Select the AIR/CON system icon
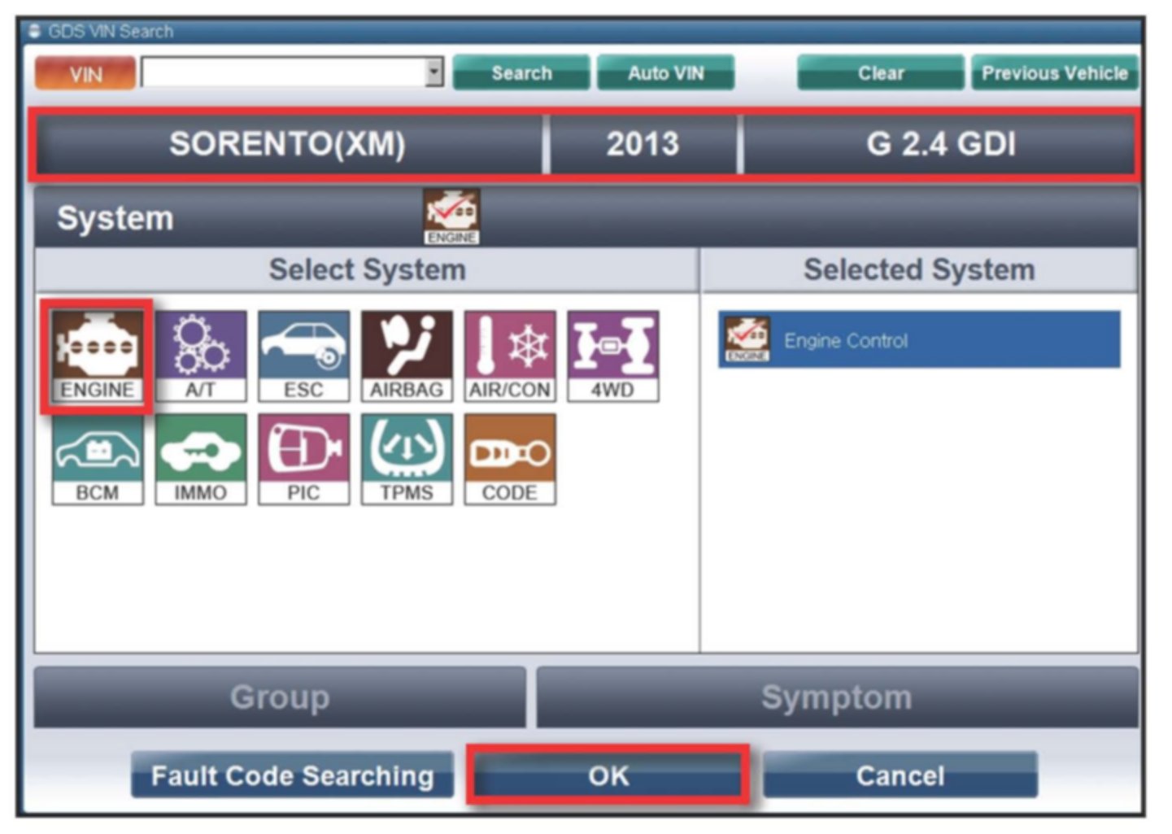Viewport: 1172px width, 834px height. pos(510,356)
